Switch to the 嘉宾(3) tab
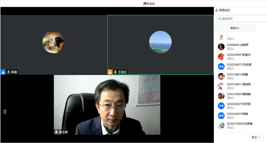The width and height of the screenshot is (267, 143). (235, 28)
